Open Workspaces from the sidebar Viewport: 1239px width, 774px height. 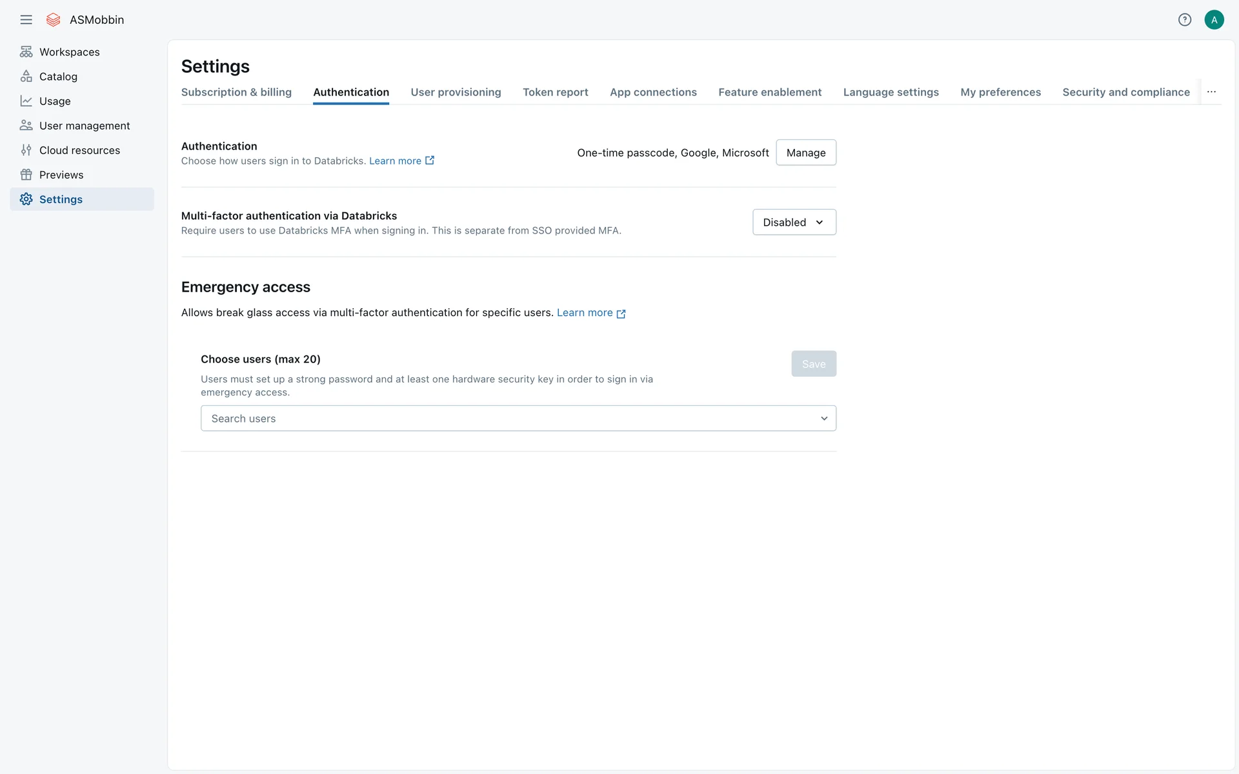69,52
